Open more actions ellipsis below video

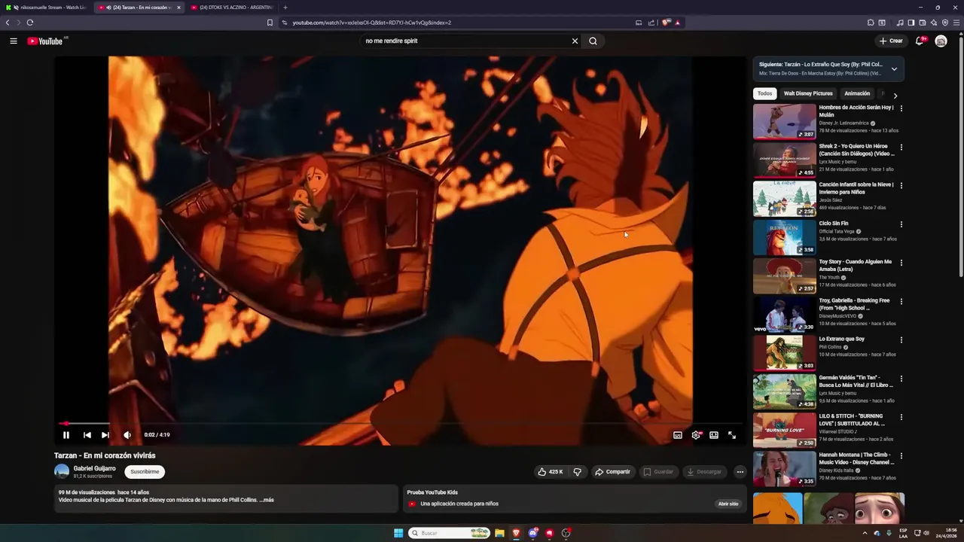[740, 472]
